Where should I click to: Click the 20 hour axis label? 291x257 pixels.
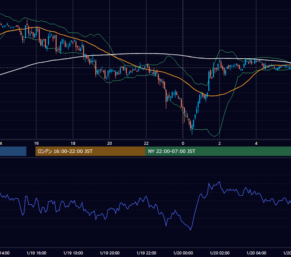coord(110,143)
